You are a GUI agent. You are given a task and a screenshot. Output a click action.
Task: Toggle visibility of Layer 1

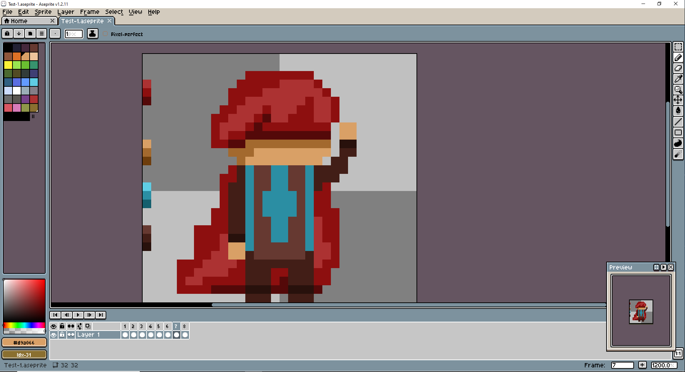coord(54,335)
